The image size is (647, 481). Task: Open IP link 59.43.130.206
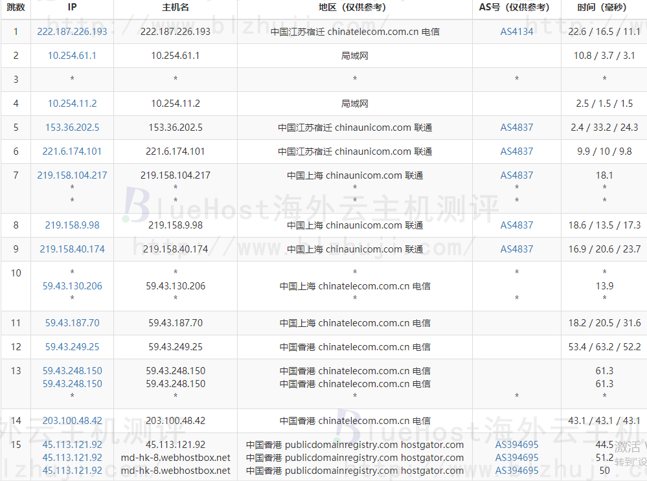pos(72,285)
